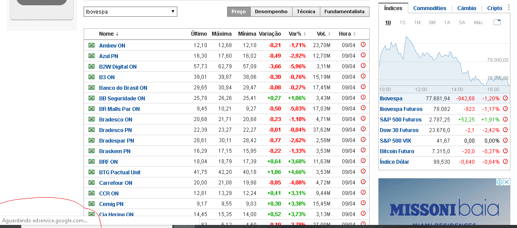517x228 pixels.
Task: Open the Azul PN stock link
Action: [109, 56]
